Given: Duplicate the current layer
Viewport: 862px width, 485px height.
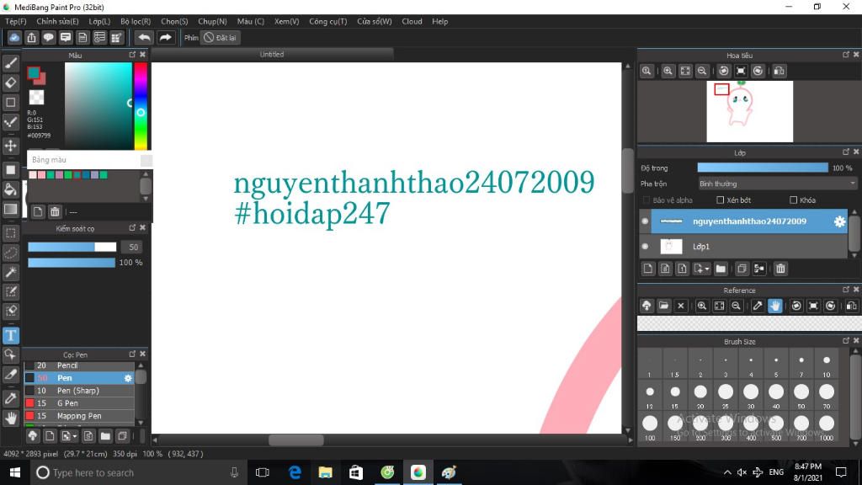Looking at the screenshot, I should coord(742,269).
